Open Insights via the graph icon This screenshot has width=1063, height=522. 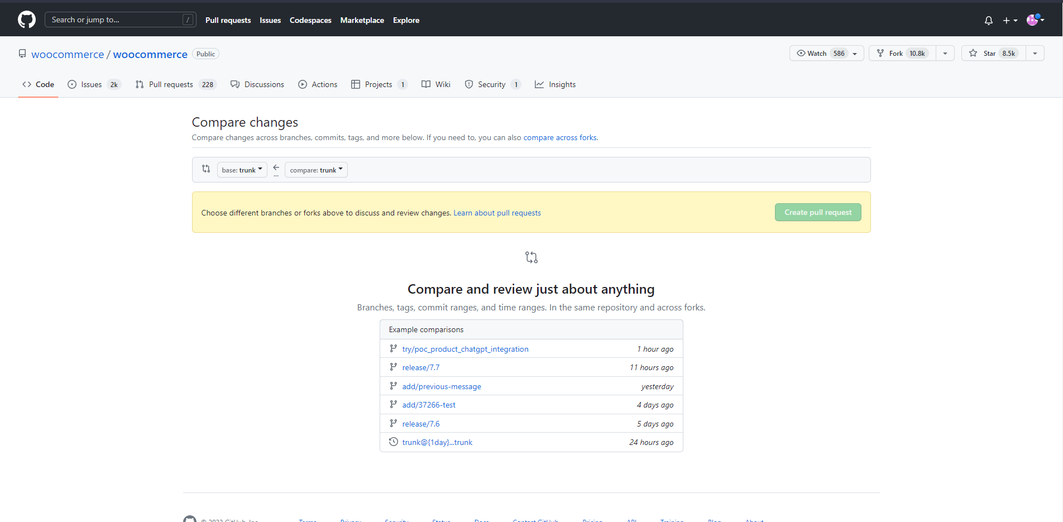[x=539, y=84]
